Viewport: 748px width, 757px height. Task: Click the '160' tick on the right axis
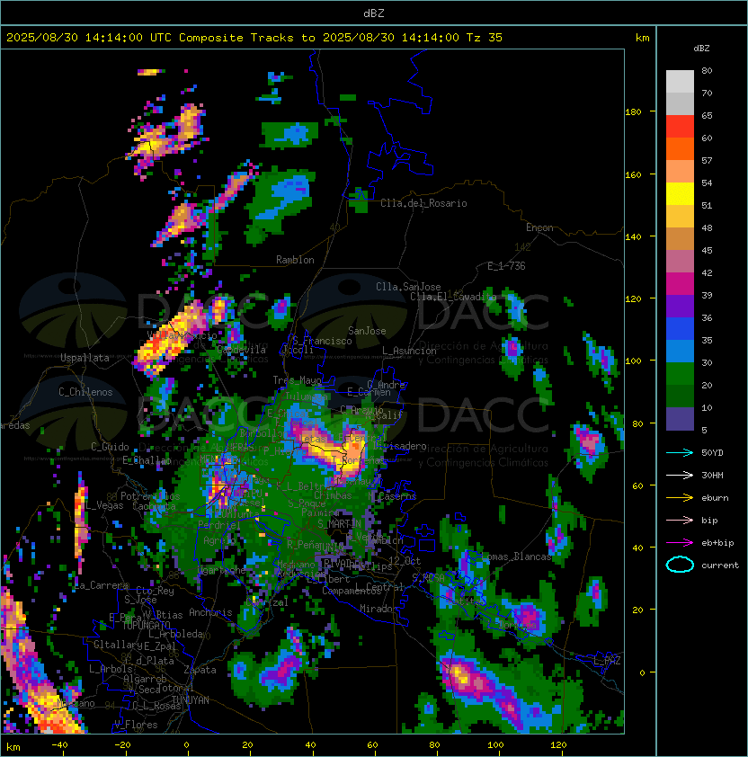tap(633, 174)
